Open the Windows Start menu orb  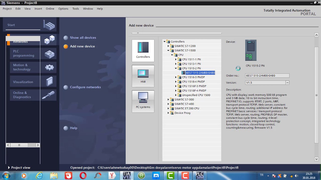(6, 175)
